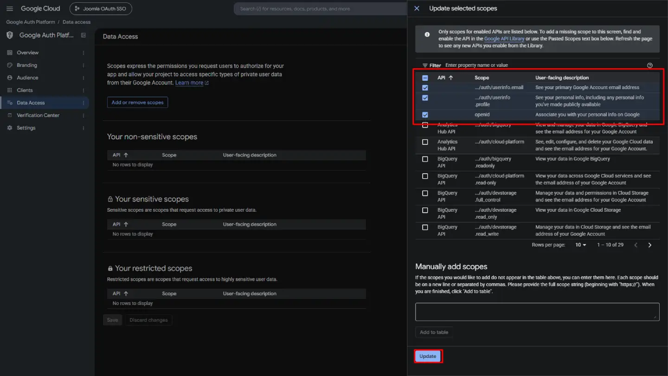Click the Save button
This screenshot has width=668, height=376.
tap(112, 320)
